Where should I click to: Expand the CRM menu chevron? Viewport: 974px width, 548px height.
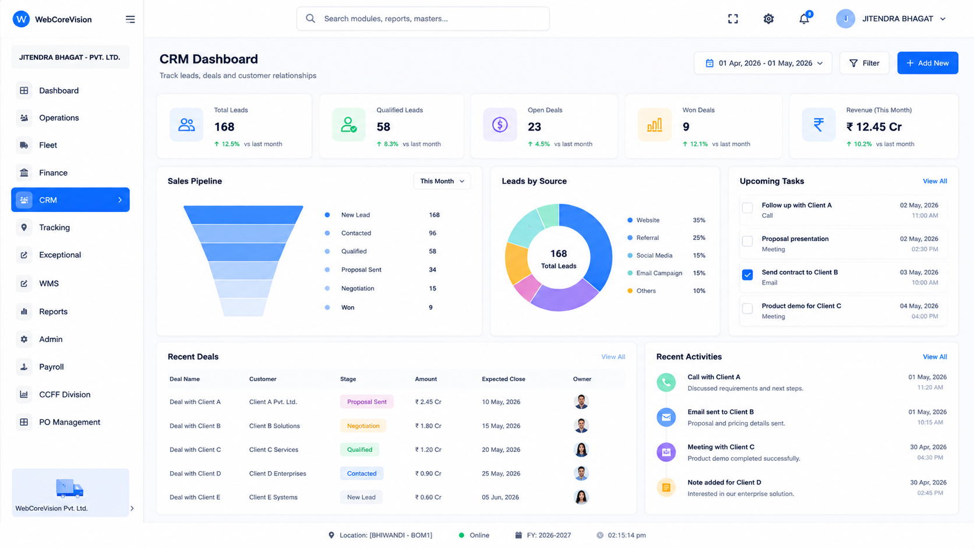pyautogui.click(x=120, y=200)
